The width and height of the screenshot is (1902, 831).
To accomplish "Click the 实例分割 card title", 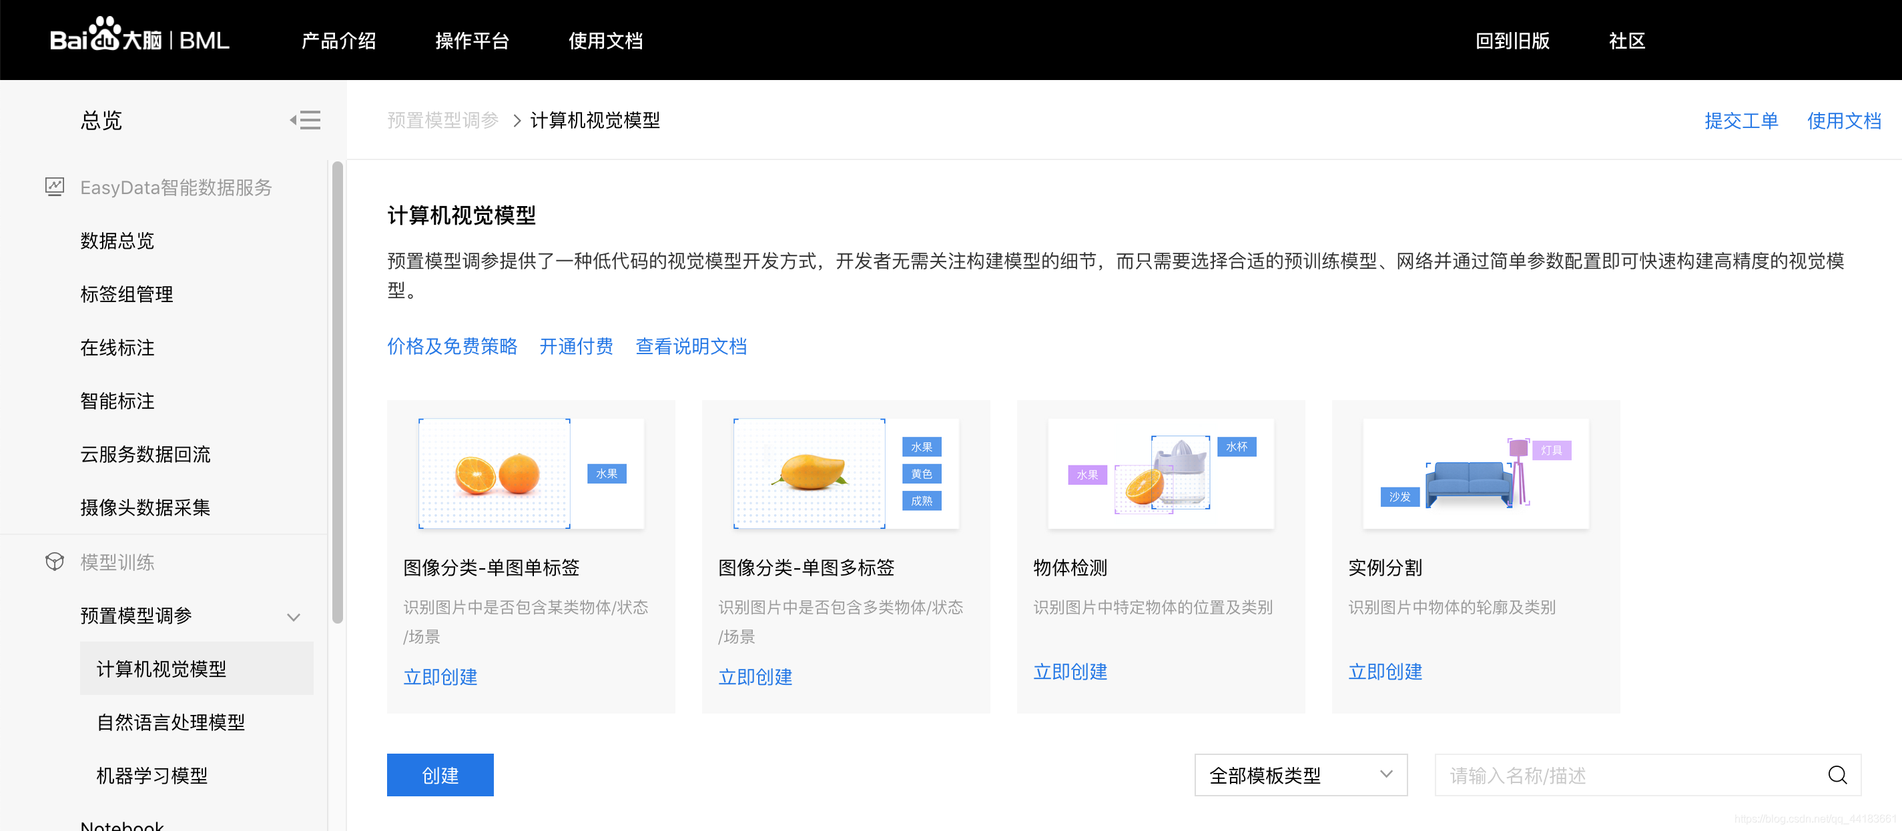I will [1385, 568].
